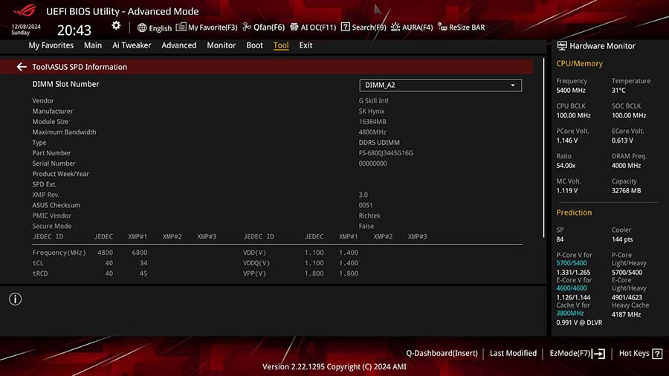Click the ASUS Checksum value 0051
This screenshot has height=376, width=669.
point(365,206)
